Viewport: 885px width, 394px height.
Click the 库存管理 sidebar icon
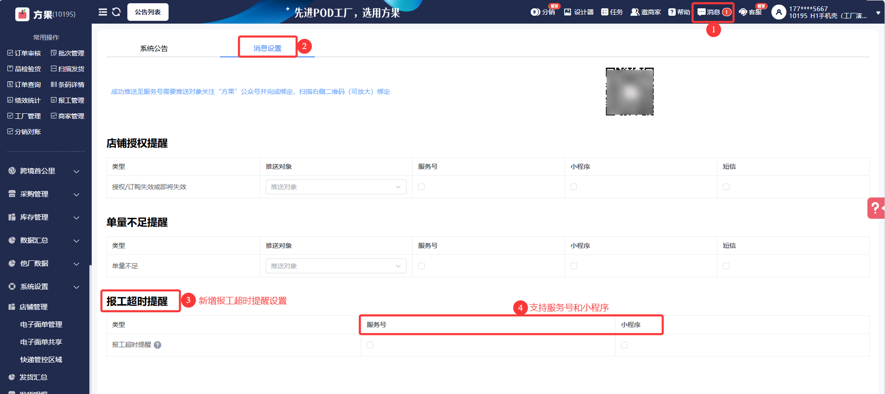tap(12, 217)
